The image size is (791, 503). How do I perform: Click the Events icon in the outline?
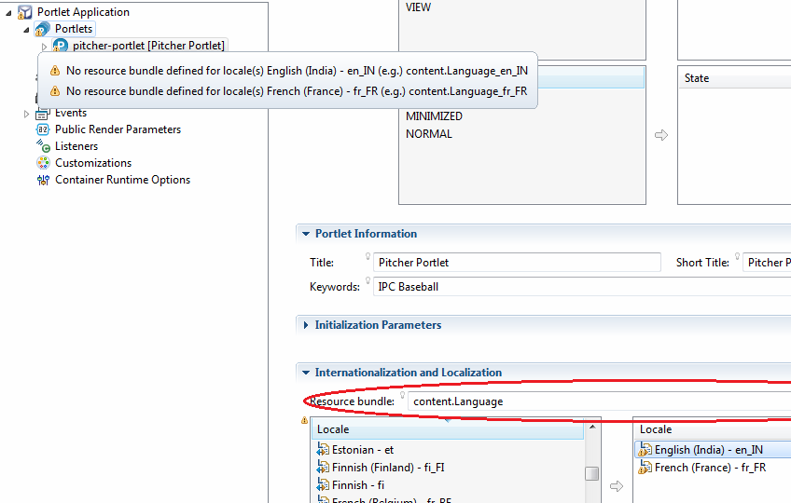click(42, 113)
